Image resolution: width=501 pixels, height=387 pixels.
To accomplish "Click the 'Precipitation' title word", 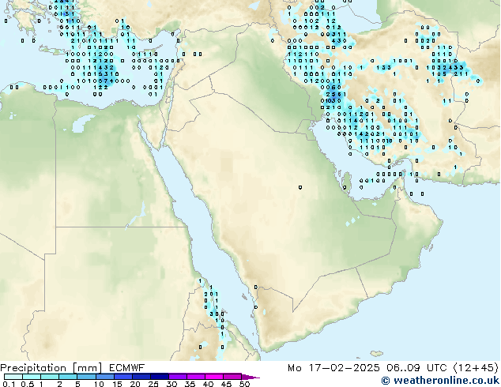I will (x=33, y=368).
